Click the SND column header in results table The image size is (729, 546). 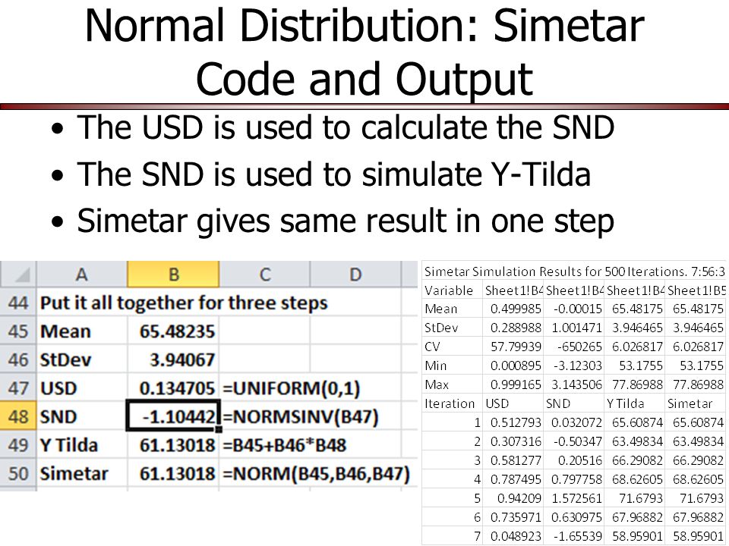point(557,403)
